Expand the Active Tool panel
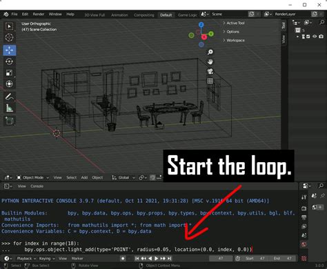The height and width of the screenshot is (269, 327). point(233,23)
